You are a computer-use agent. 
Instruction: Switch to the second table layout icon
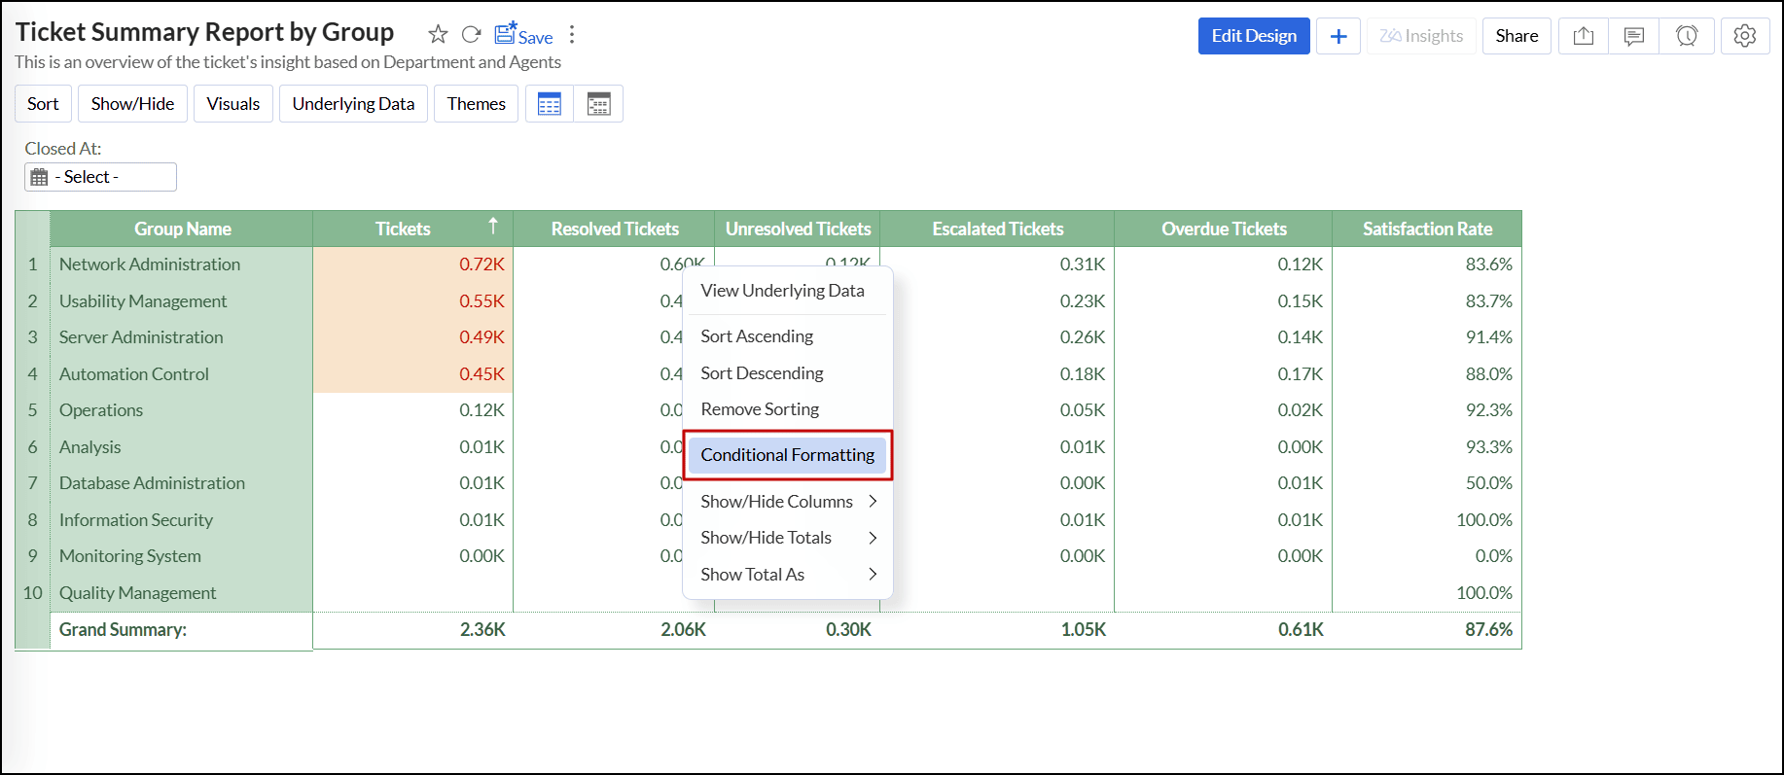tap(598, 104)
